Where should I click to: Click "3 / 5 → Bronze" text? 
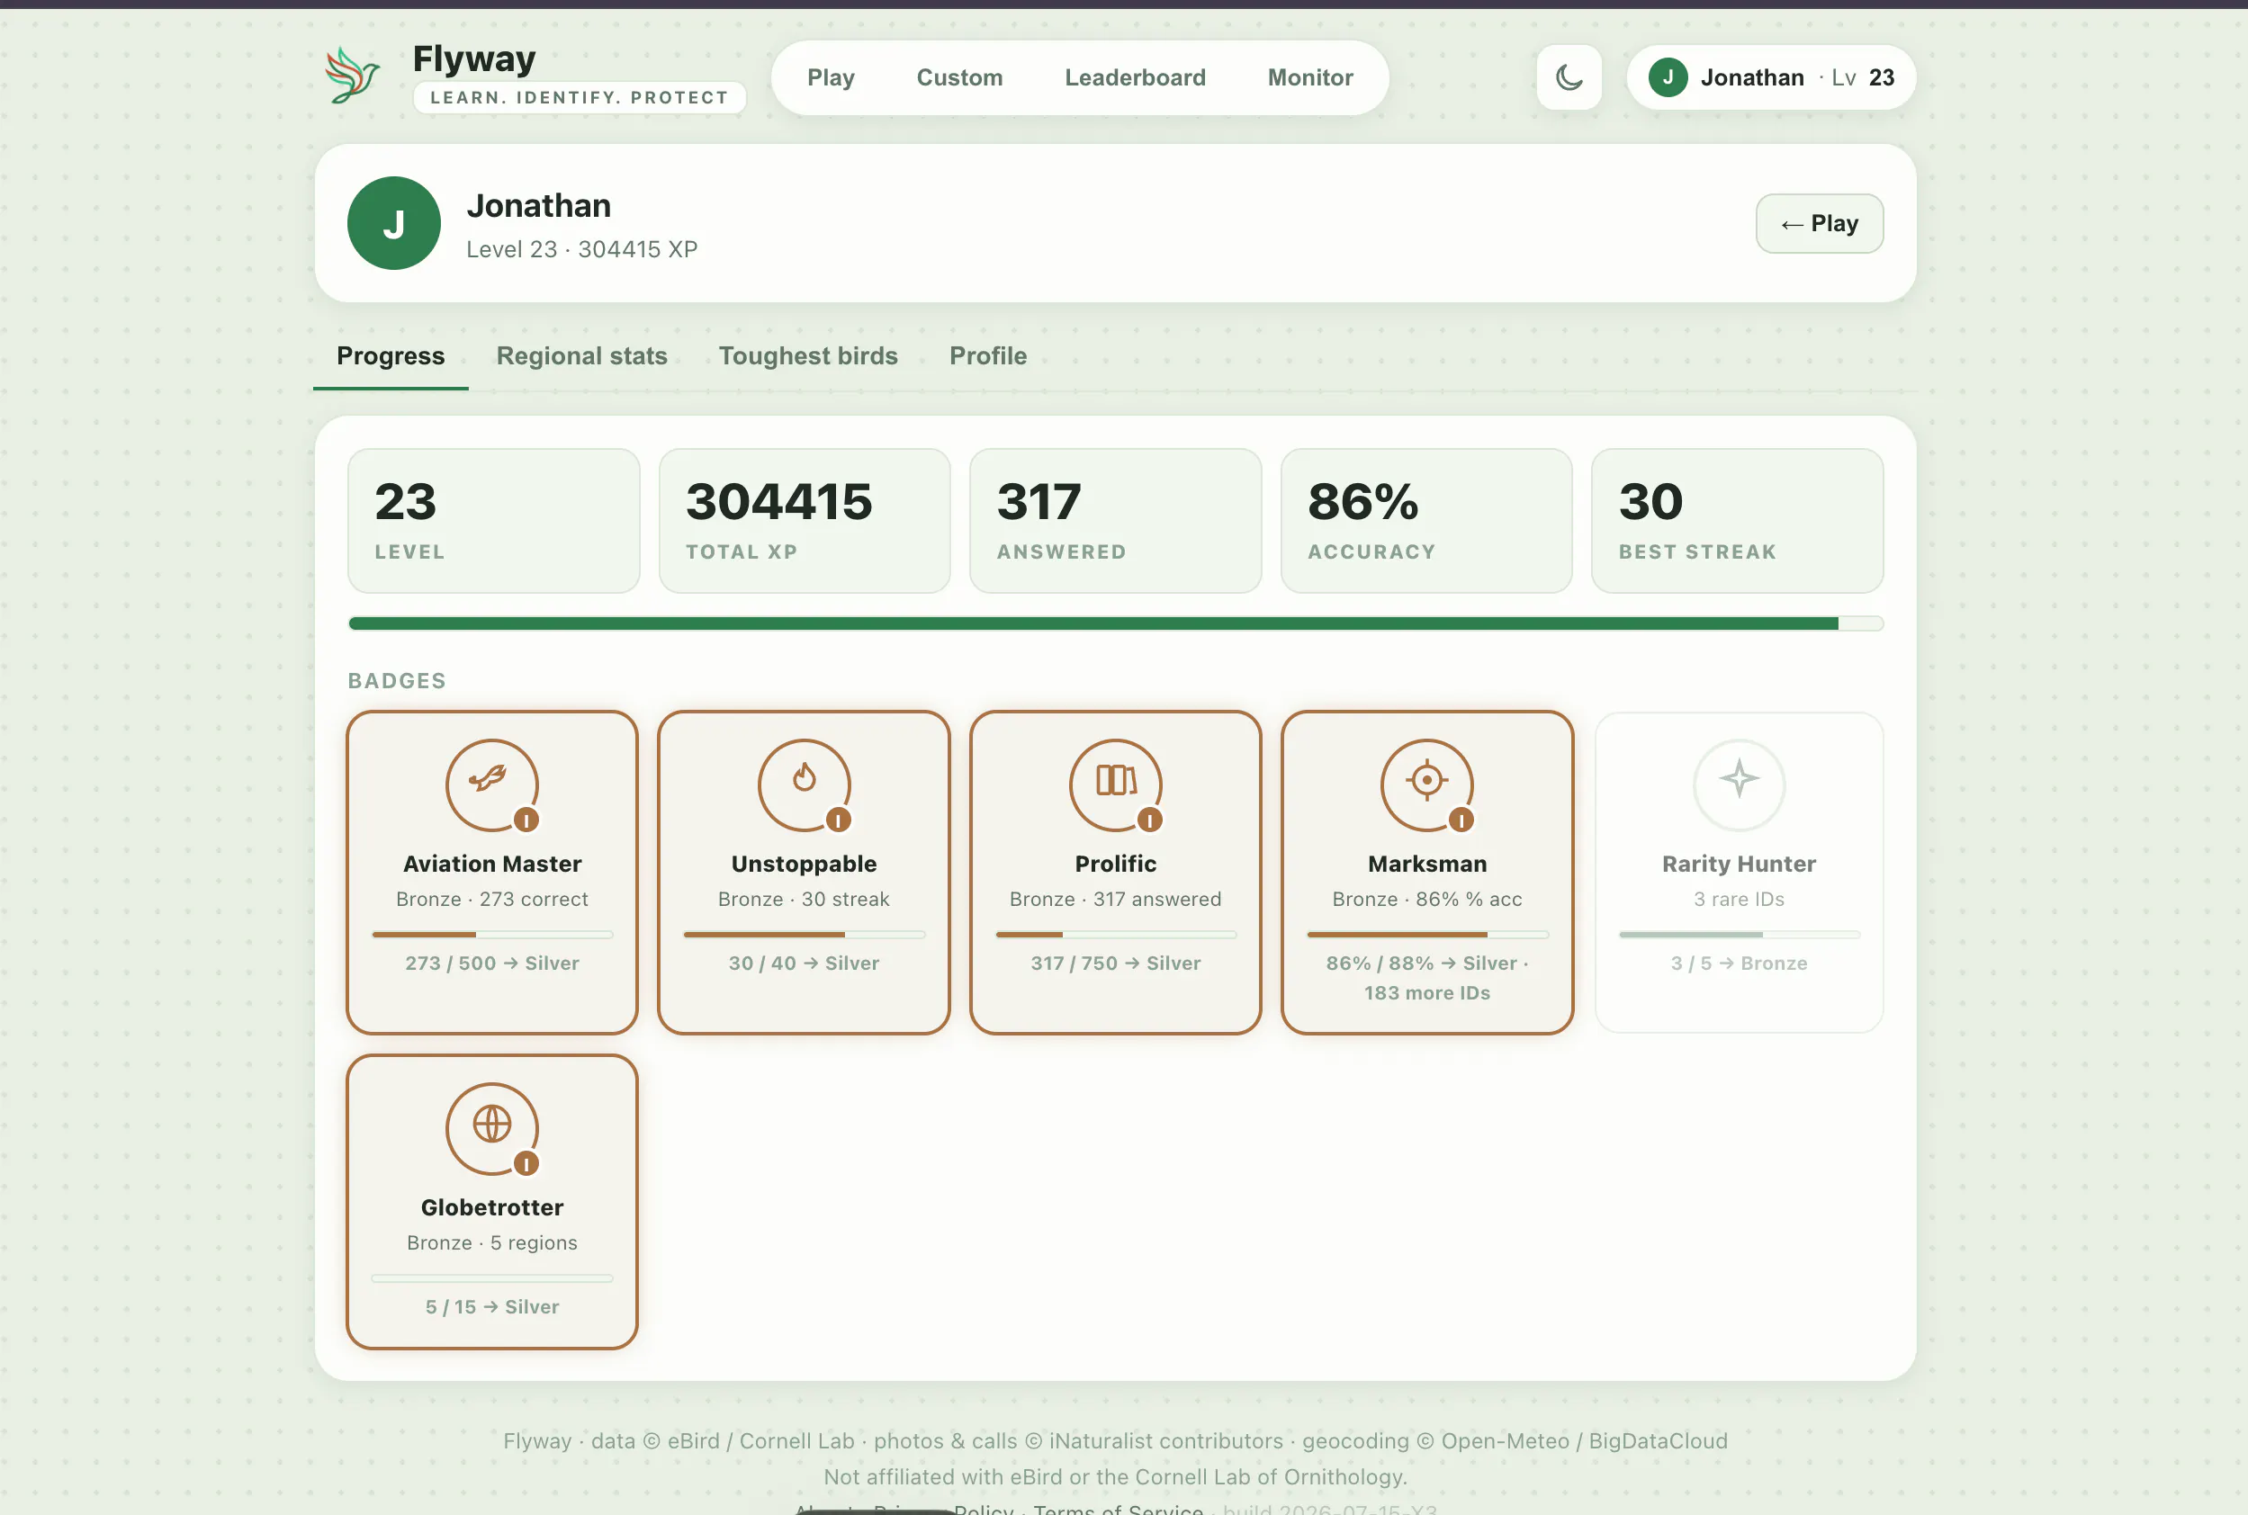click(1739, 964)
